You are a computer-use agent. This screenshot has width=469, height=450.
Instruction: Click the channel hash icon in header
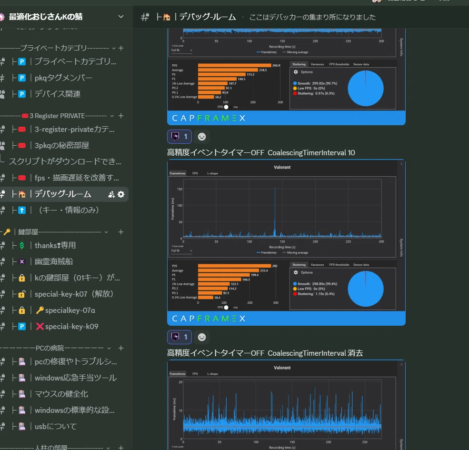145,17
